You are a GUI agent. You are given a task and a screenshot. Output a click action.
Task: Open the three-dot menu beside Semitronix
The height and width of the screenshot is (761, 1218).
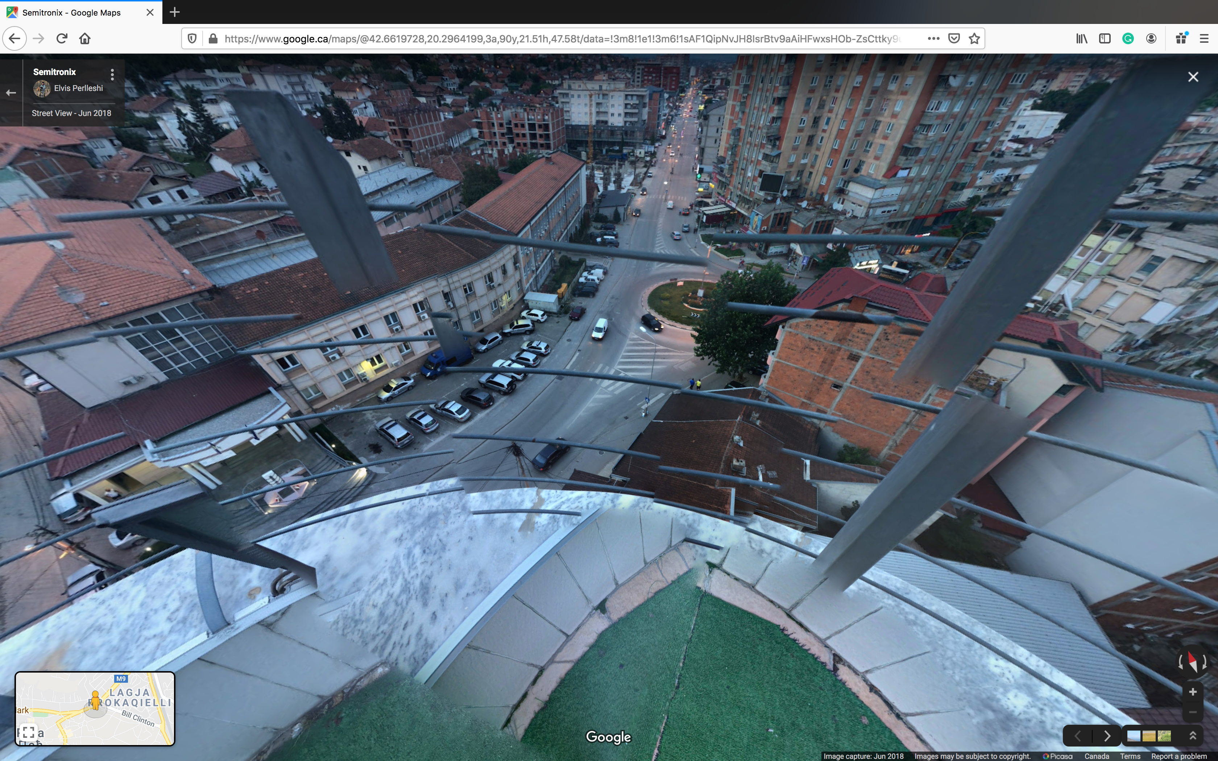point(112,75)
